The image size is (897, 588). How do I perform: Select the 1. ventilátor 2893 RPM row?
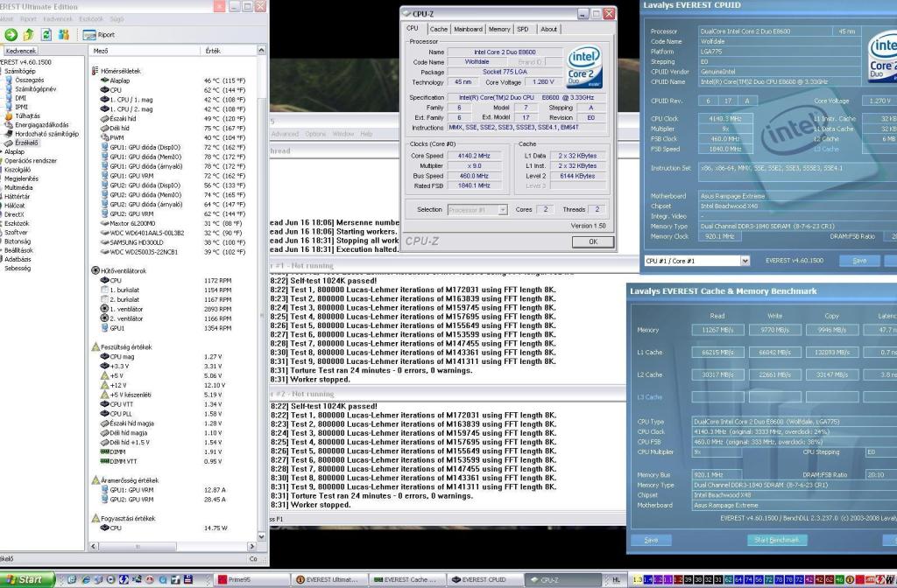point(166,309)
